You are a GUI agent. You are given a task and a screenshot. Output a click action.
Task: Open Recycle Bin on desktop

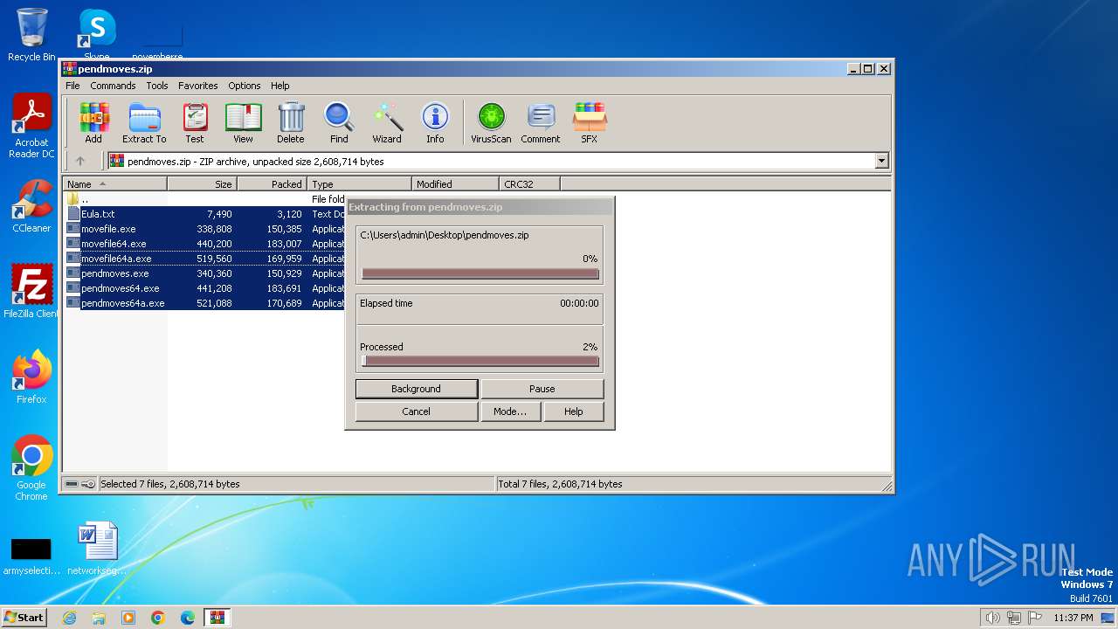click(x=31, y=35)
